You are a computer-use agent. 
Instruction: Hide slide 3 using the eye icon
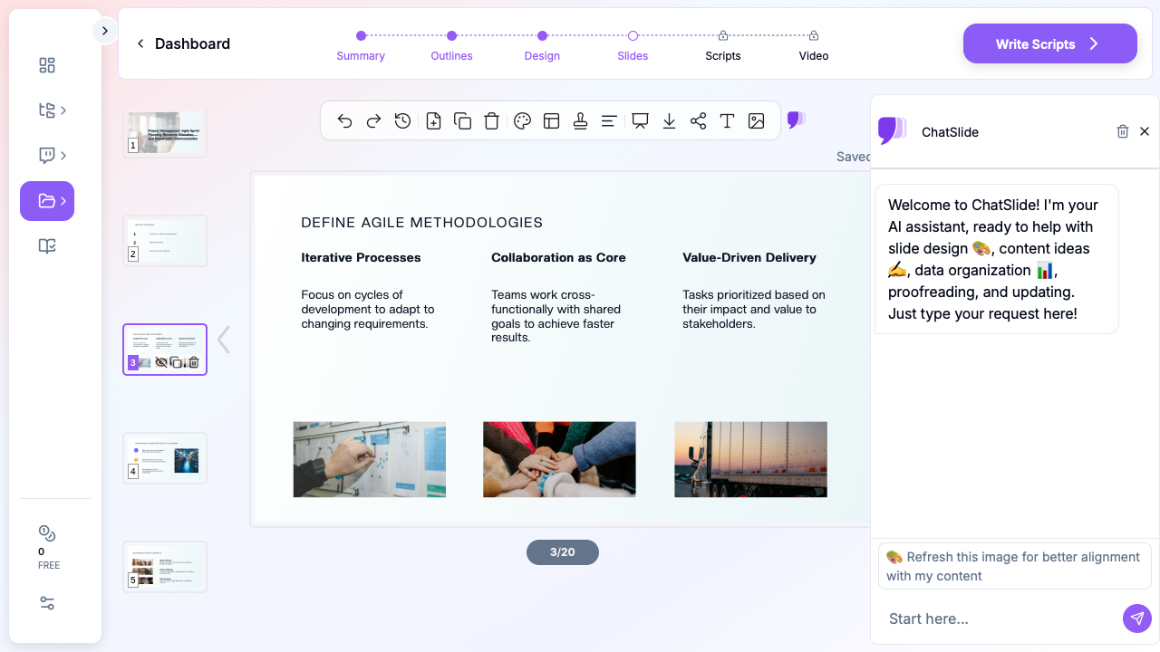(x=163, y=361)
